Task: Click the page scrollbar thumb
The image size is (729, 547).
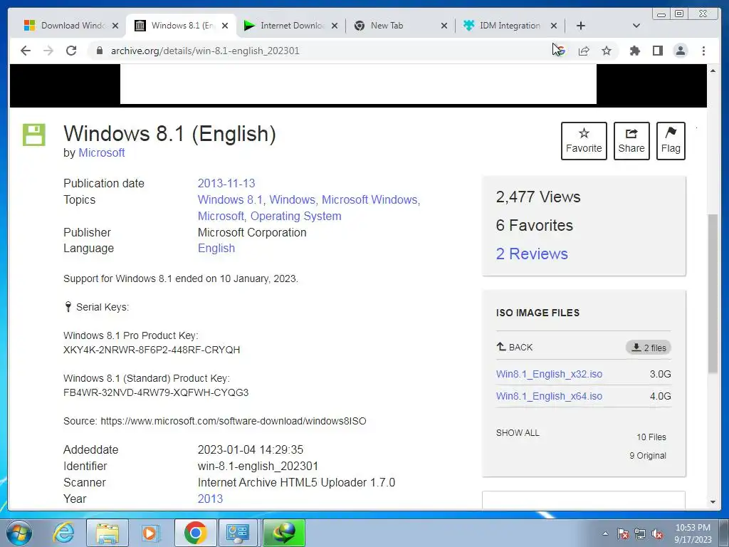Action: [713, 293]
